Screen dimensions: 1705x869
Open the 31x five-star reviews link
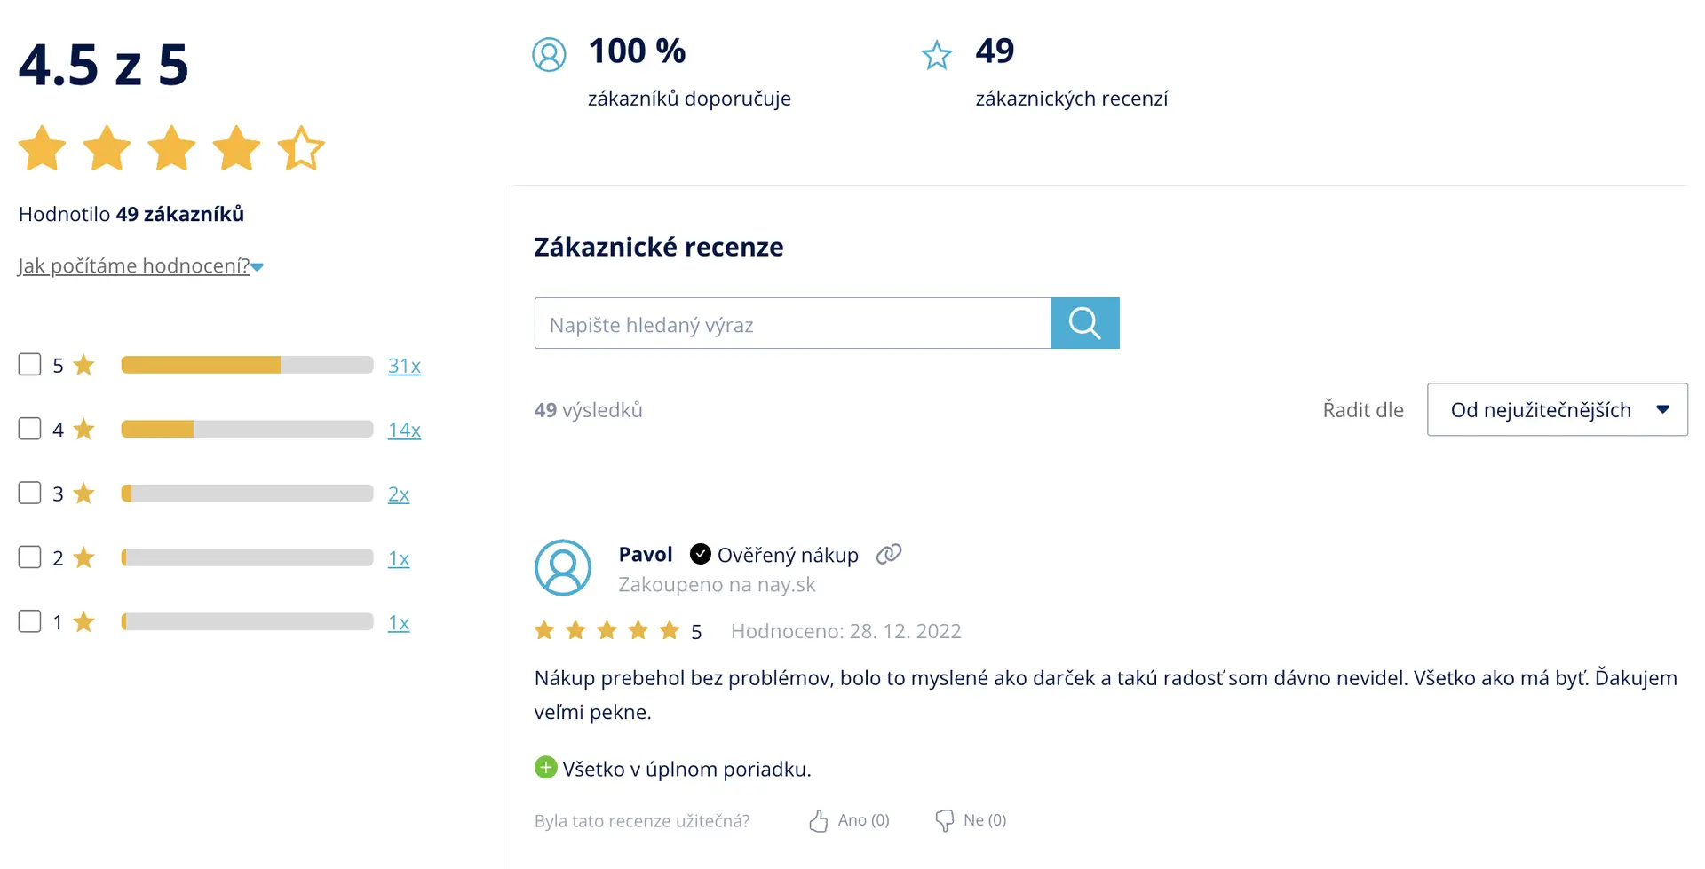(x=404, y=366)
